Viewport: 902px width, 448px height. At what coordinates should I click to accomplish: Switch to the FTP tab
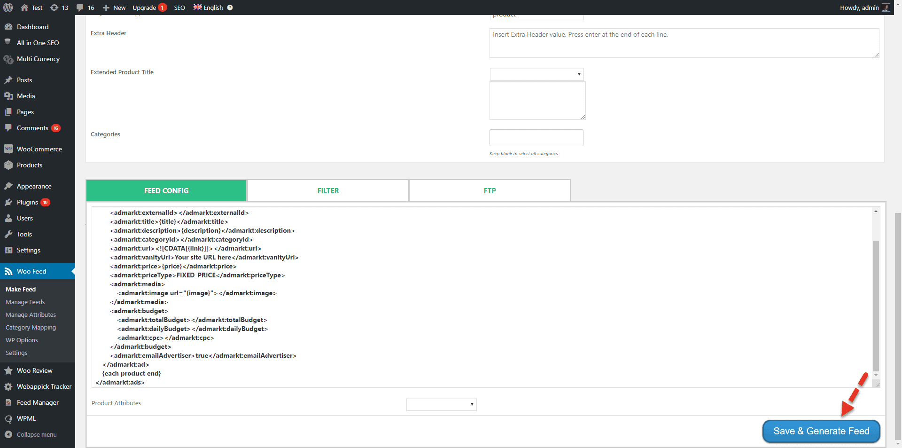pyautogui.click(x=490, y=190)
